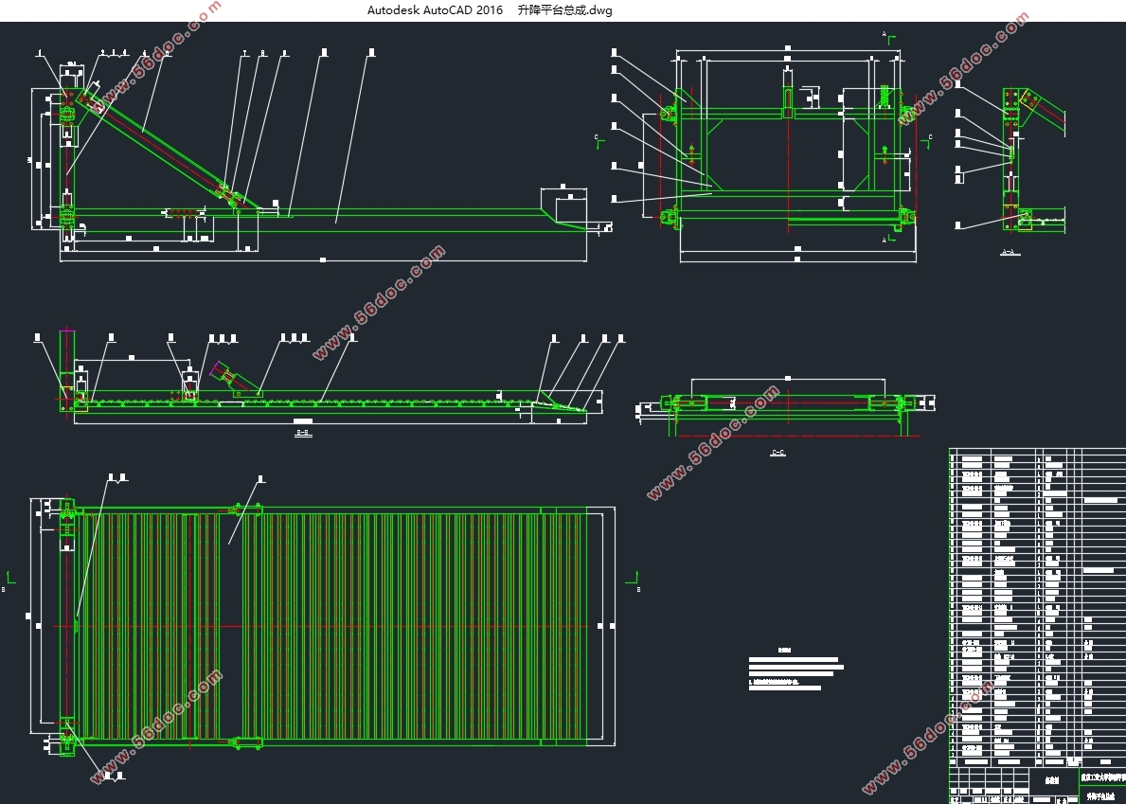Click the center www.56doc.com watermark
This screenshot has height=804, width=1126.
(x=379, y=301)
